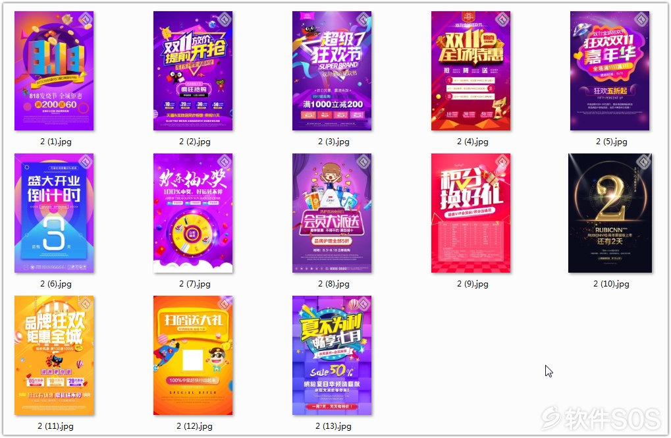This screenshot has height=438, width=671.
Task: Pick the 积分换好礼 red poster thumbnail
Action: pos(471,213)
